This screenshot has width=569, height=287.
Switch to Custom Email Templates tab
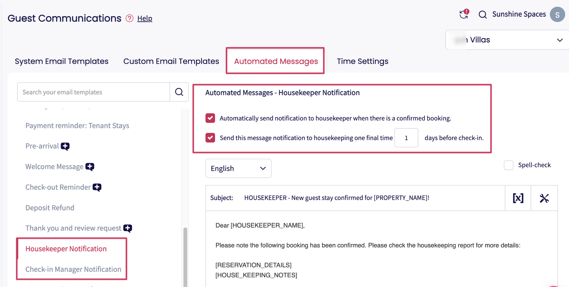pyautogui.click(x=171, y=61)
